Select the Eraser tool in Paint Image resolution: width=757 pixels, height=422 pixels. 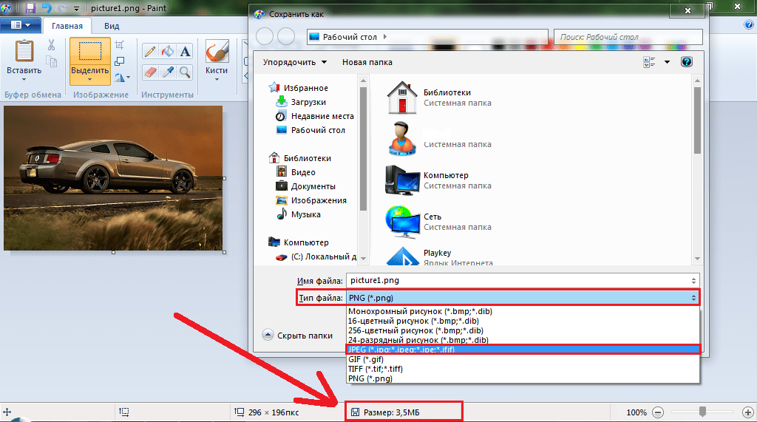[x=149, y=72]
